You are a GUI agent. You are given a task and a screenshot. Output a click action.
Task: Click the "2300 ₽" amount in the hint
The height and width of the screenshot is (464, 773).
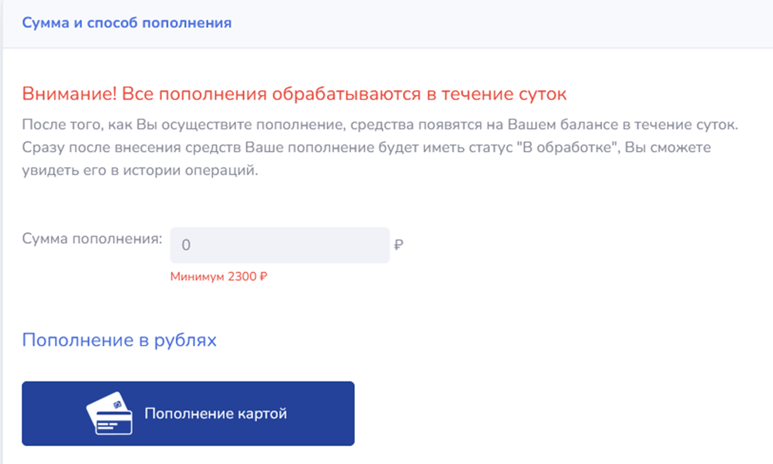(248, 277)
